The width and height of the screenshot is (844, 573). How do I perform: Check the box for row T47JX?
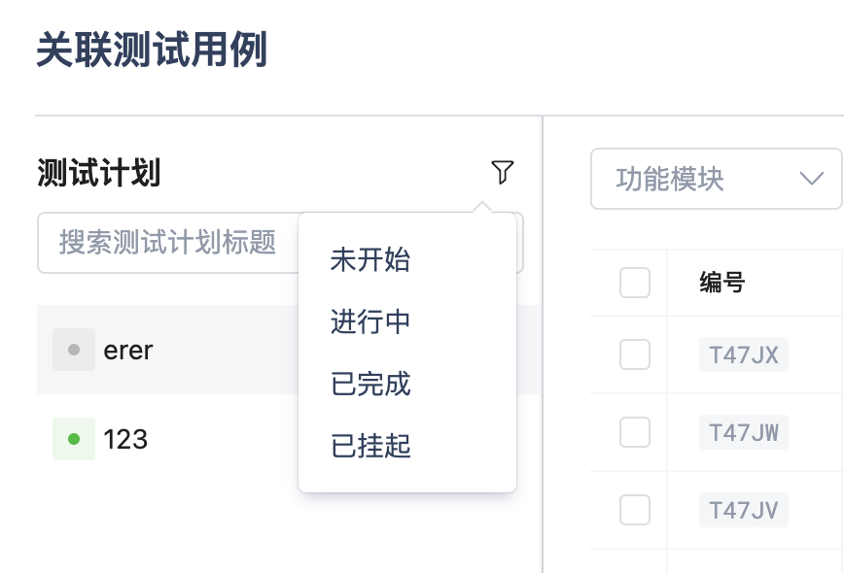pos(635,355)
